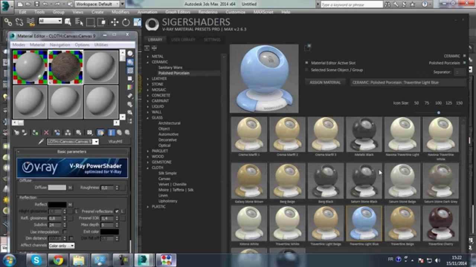Switch to the SETTINGS tab
Image resolution: width=476 pixels, height=267 pixels.
212,40
